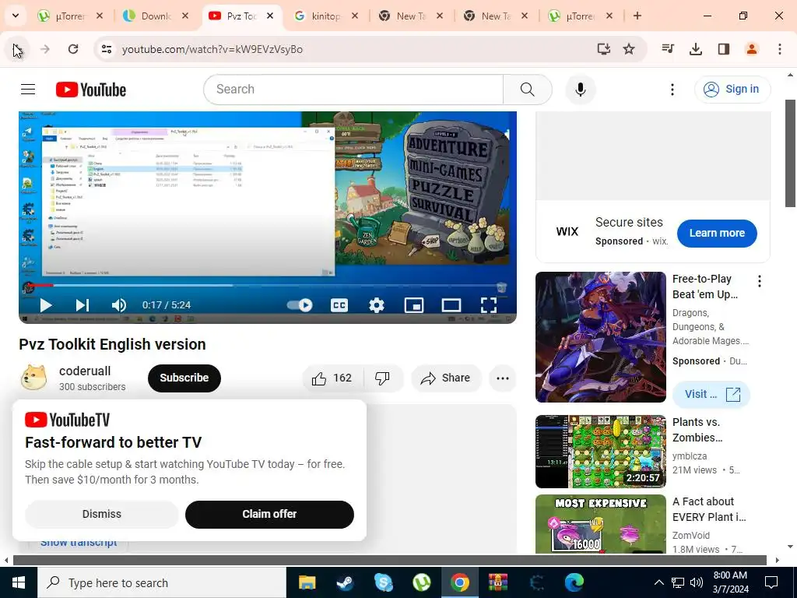Open Chrome downloads
Viewport: 797px width, 598px height.
696,49
